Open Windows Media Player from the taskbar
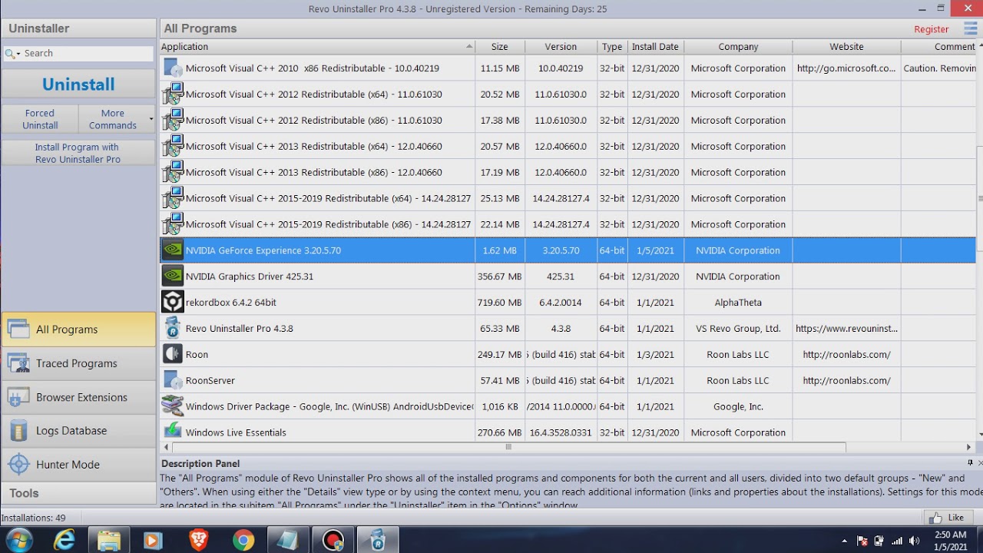The image size is (983, 553). 152,540
